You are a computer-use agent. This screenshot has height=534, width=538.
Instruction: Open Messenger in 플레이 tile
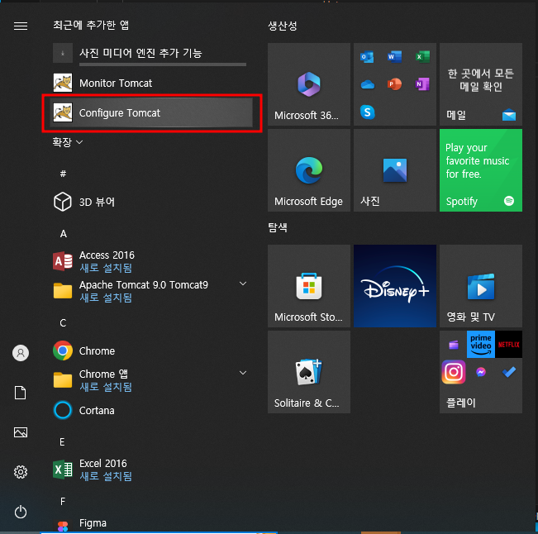click(481, 372)
